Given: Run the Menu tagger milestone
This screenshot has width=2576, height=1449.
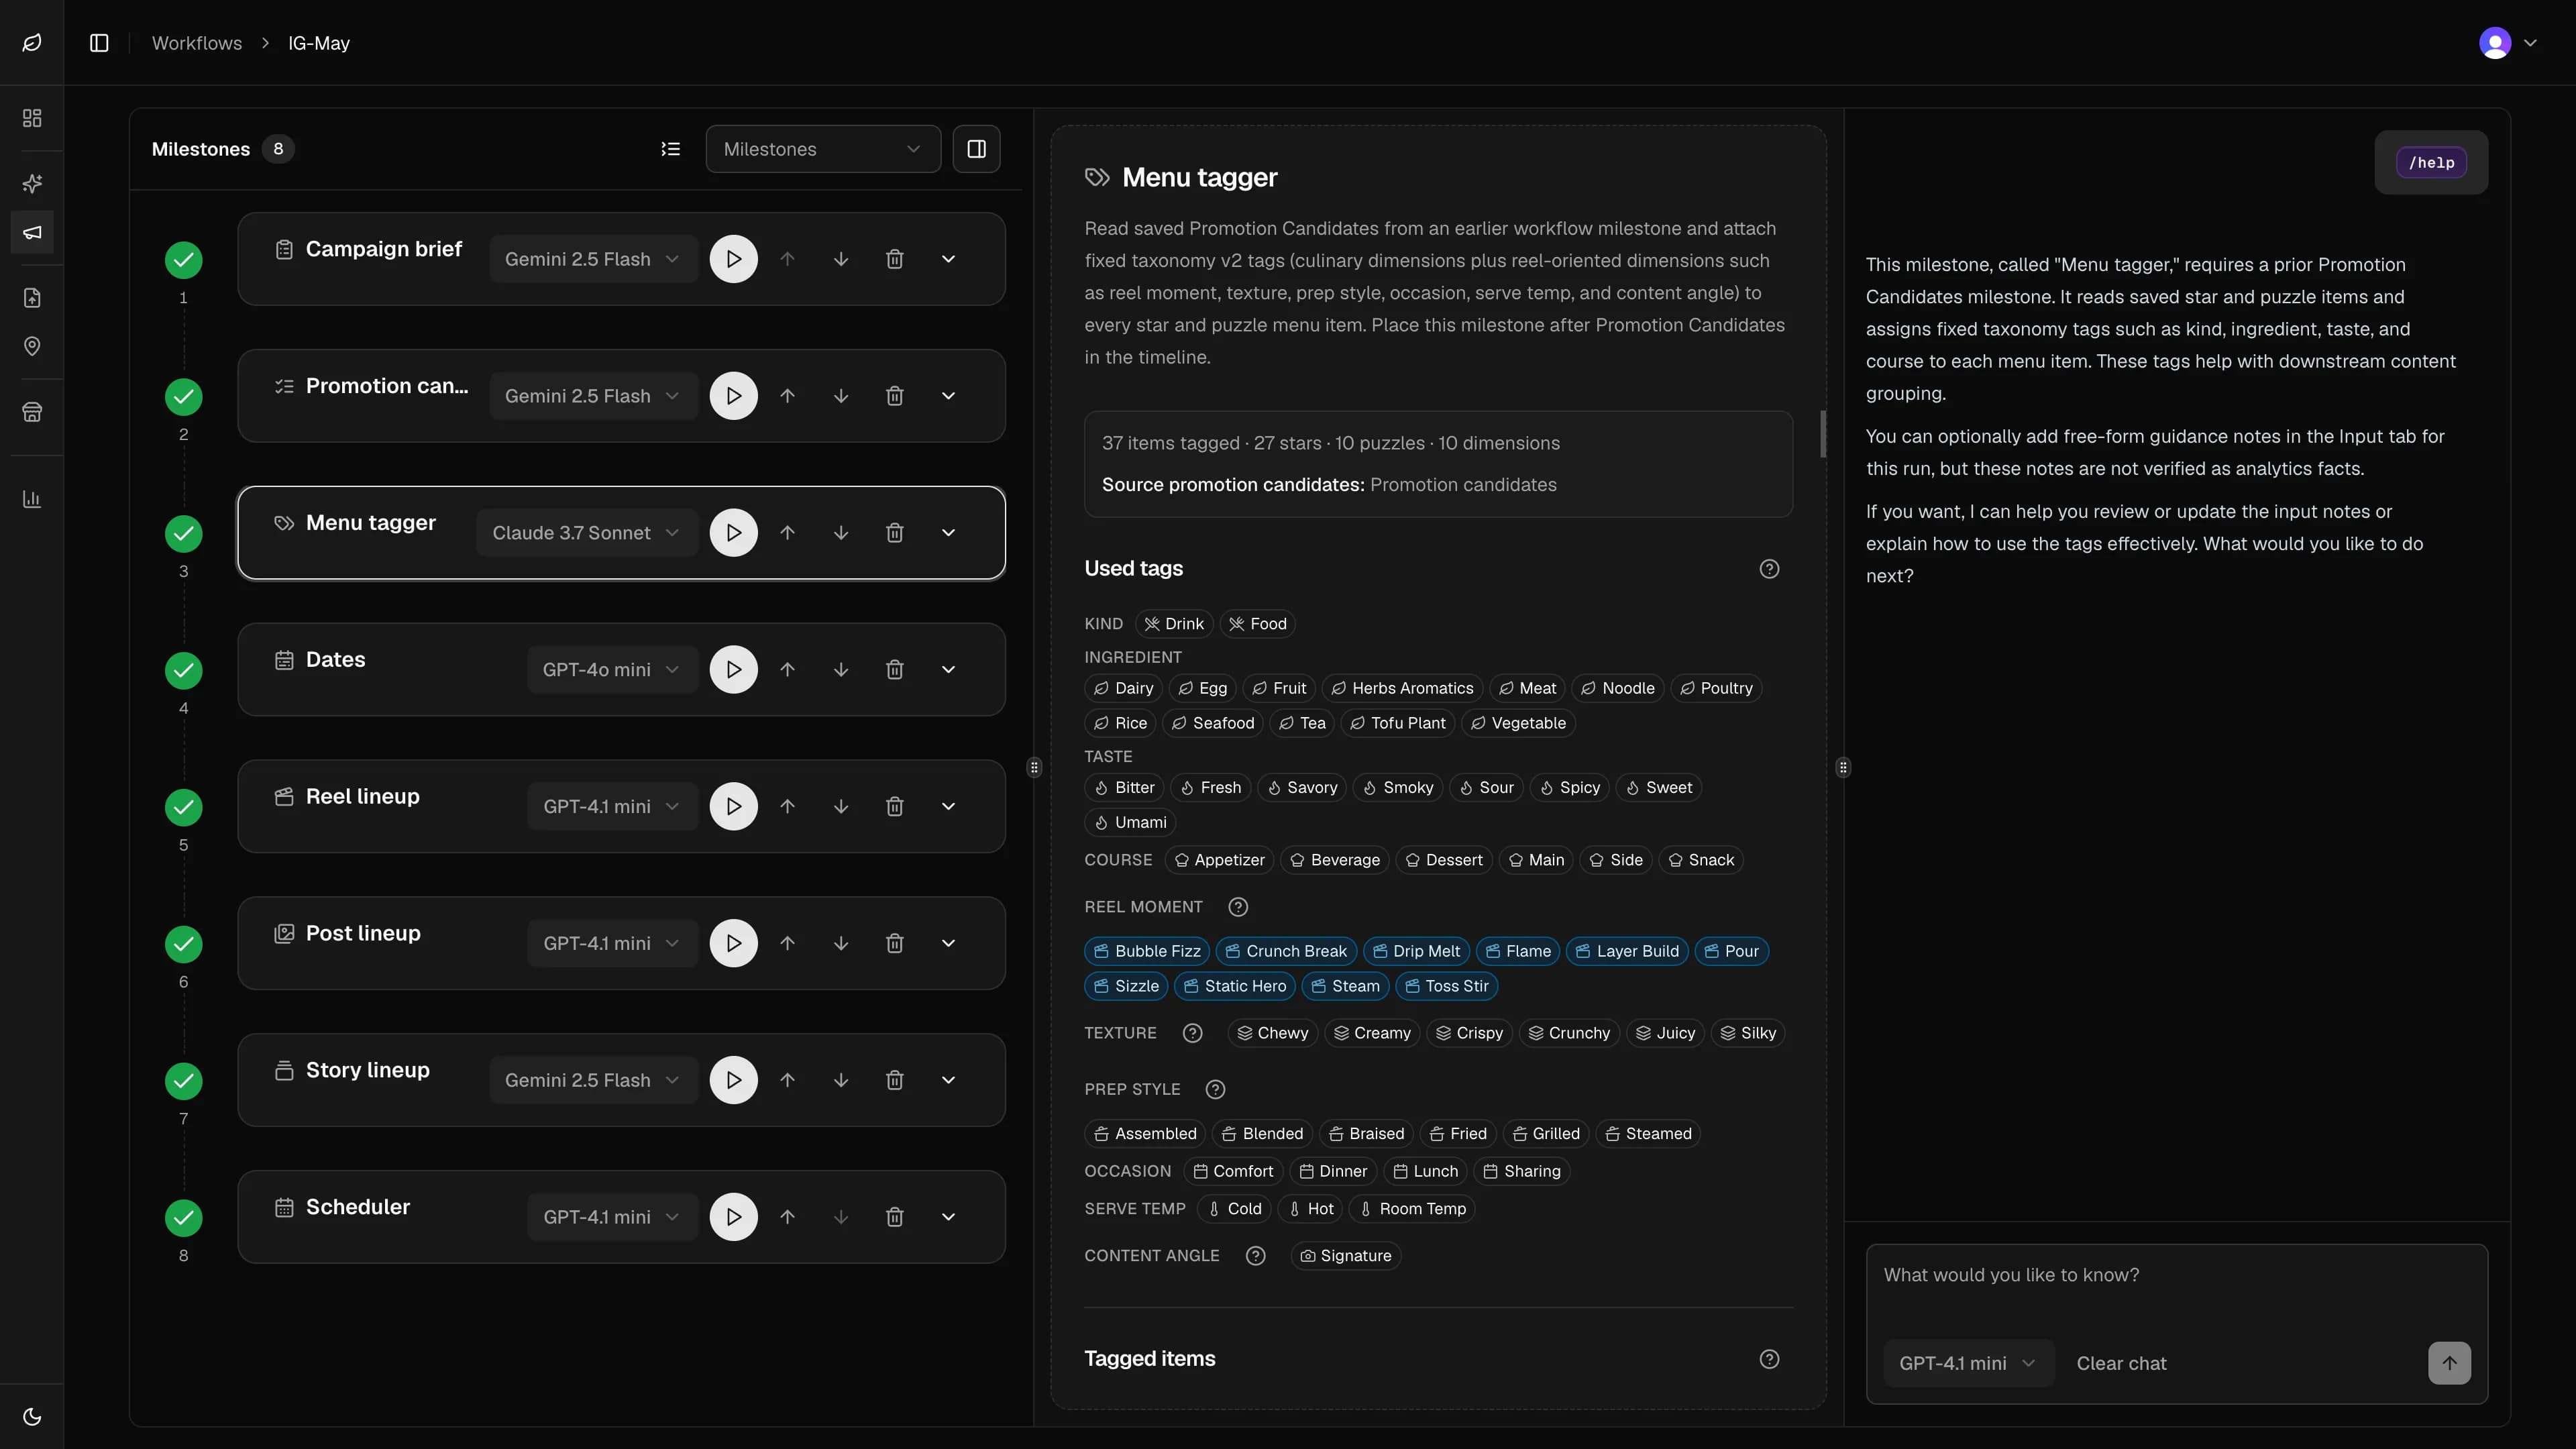Looking at the screenshot, I should coord(734,533).
